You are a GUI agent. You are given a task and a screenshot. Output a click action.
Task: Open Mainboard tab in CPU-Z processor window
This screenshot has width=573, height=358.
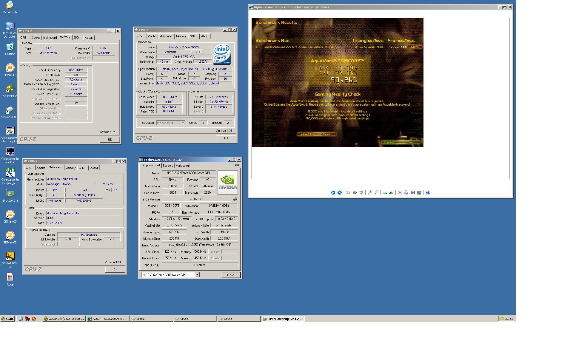pyautogui.click(x=166, y=36)
